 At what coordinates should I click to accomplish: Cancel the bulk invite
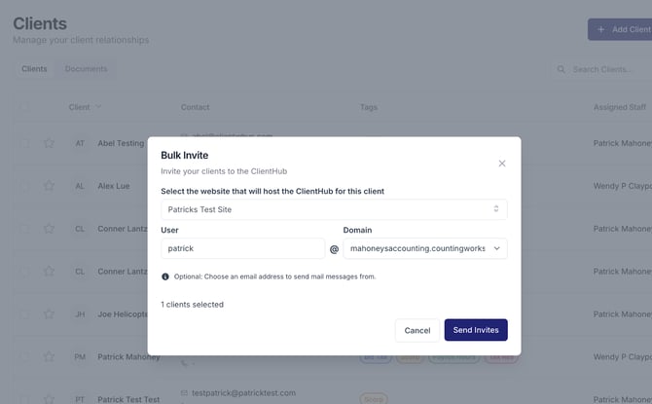(x=417, y=330)
